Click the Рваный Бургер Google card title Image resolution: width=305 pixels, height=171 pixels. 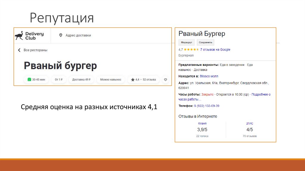[202, 34]
